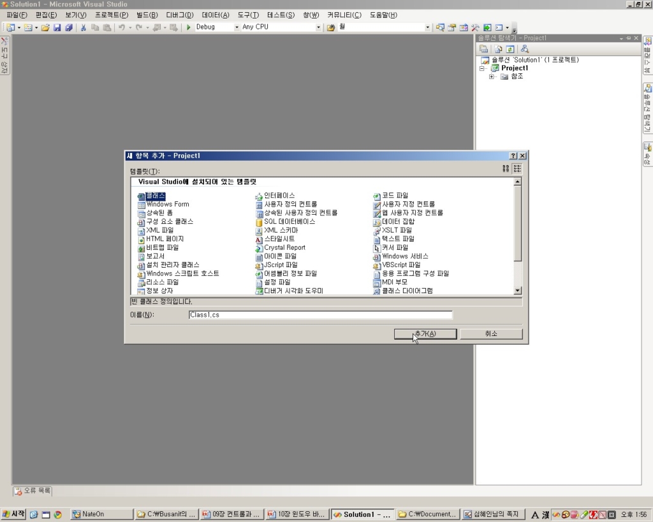
Task: Select Solution 'Solution1' node in Solution Explorer
Action: (530, 60)
